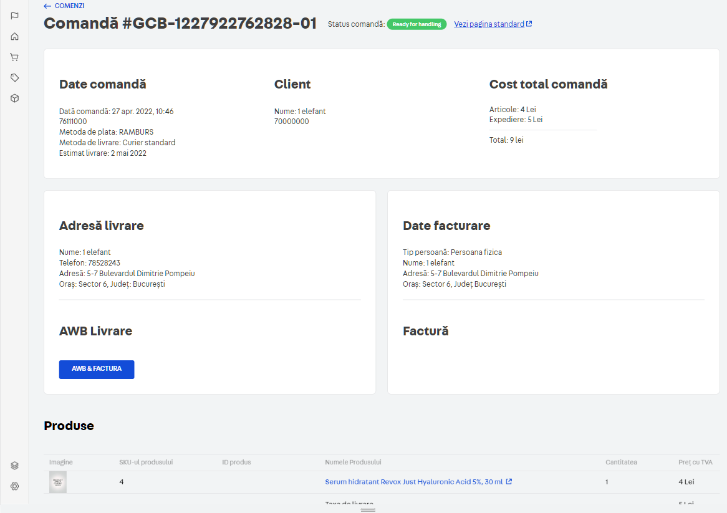This screenshot has width=727, height=513.
Task: Click the stacked layers sidebar icon
Action: pyautogui.click(x=14, y=465)
